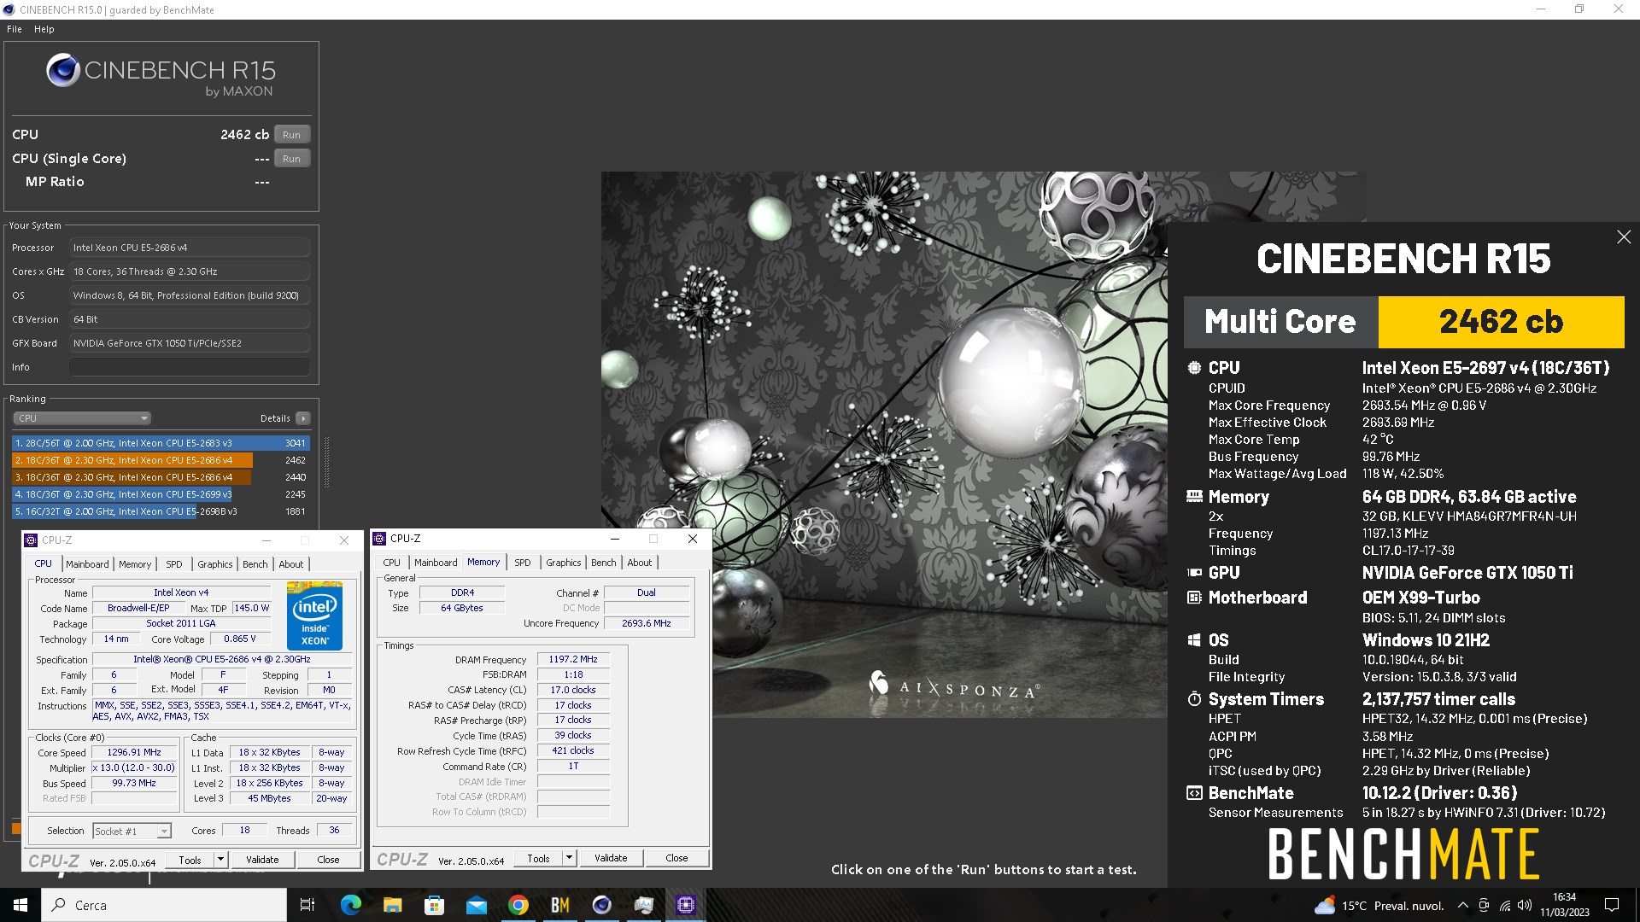Open the File menu
1640x922 pixels.
click(15, 29)
